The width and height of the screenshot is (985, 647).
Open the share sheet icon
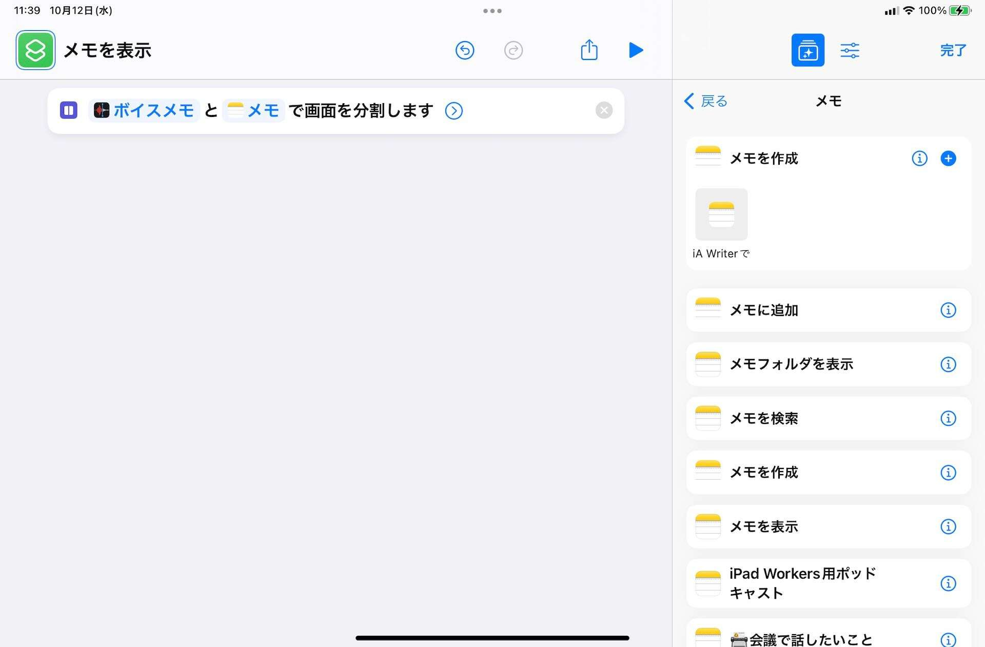[589, 50]
